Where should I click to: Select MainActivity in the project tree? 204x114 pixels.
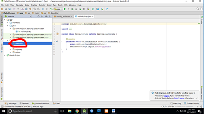(x=26, y=32)
